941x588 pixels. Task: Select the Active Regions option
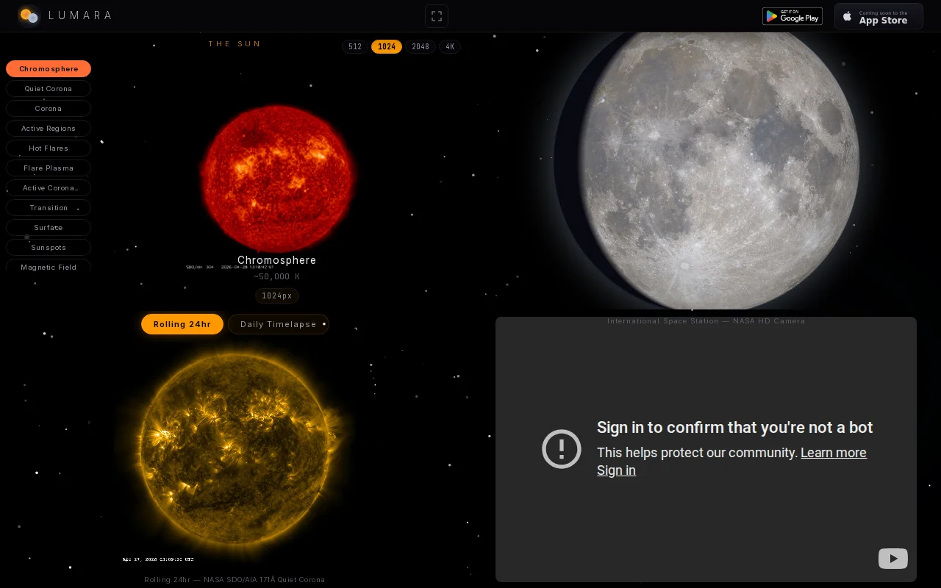(x=49, y=129)
